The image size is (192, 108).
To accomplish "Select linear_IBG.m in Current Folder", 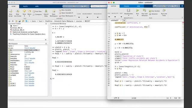I will pyautogui.click(x=17, y=28).
